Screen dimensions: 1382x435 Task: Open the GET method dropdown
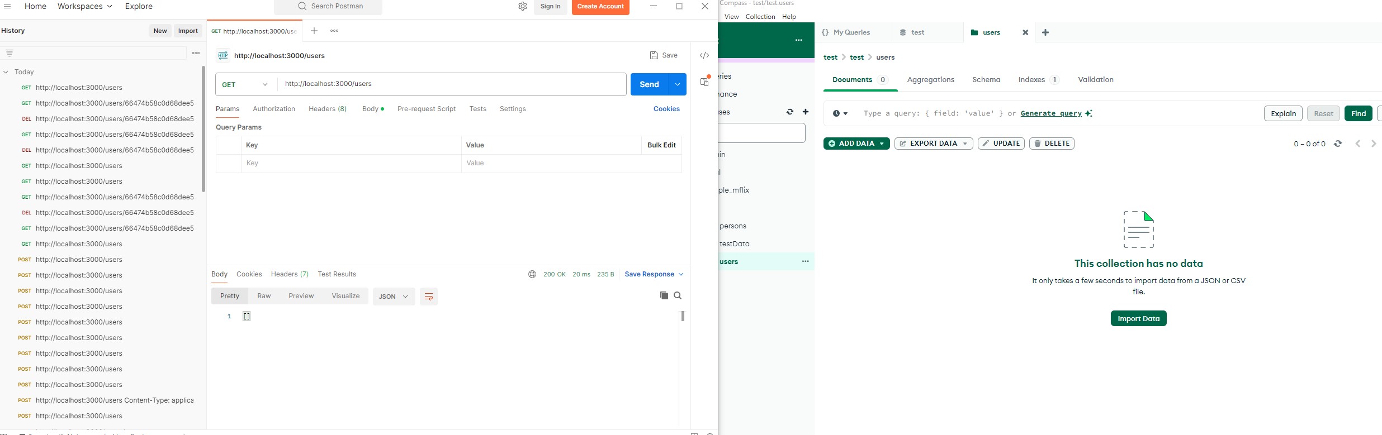click(x=246, y=84)
